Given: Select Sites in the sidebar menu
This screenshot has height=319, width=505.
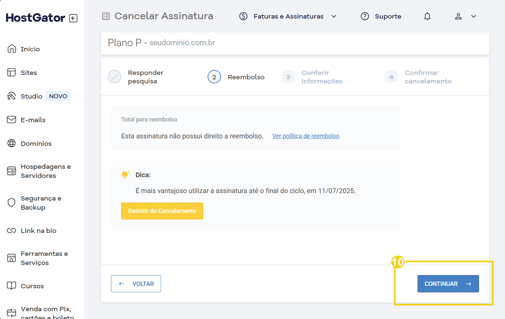Looking at the screenshot, I should (x=29, y=72).
